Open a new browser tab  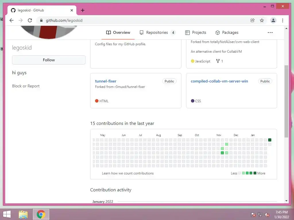click(83, 10)
